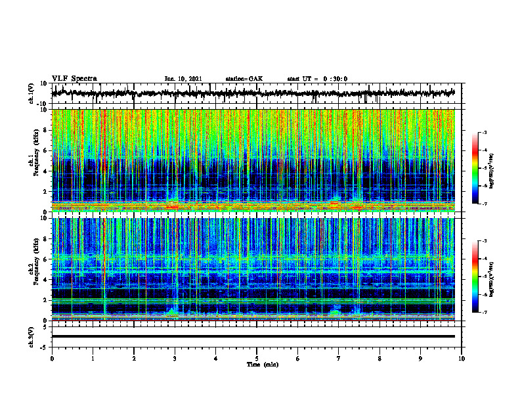Click the "4" kHz tick of ch.1 spectrogram
The width and height of the screenshot is (520, 402).
46,171
